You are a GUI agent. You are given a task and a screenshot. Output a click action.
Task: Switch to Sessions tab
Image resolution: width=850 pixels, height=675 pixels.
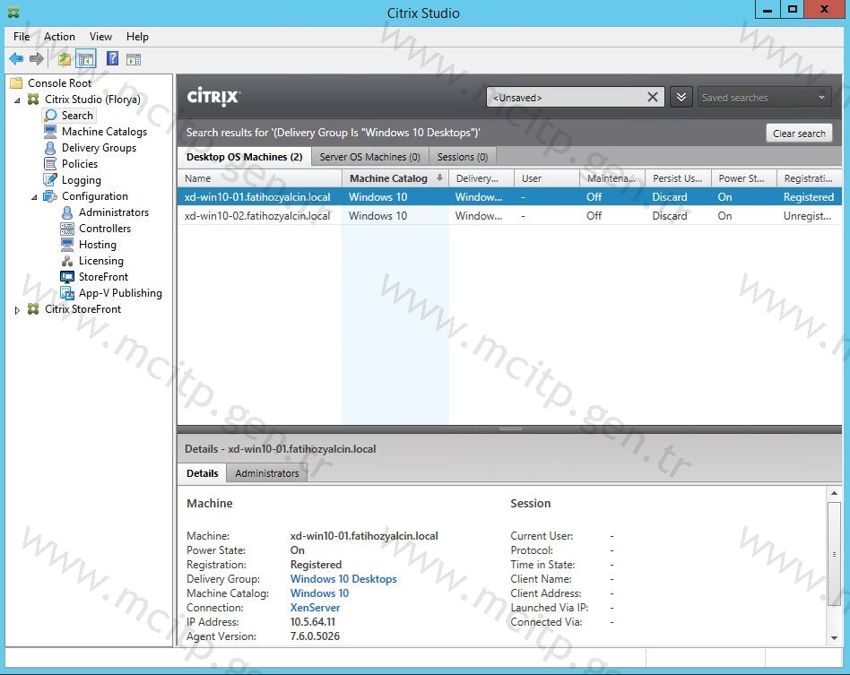click(463, 157)
